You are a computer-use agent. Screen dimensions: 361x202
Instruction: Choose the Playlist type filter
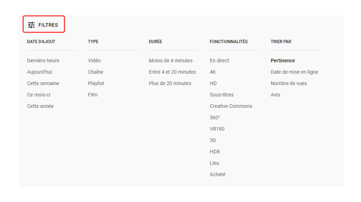pos(96,83)
